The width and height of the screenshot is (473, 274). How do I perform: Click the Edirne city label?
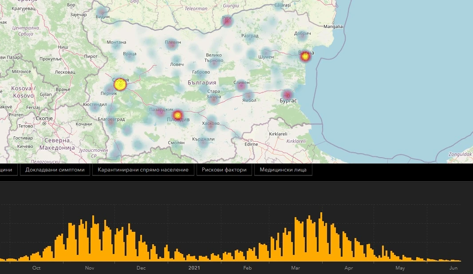[x=251, y=143]
